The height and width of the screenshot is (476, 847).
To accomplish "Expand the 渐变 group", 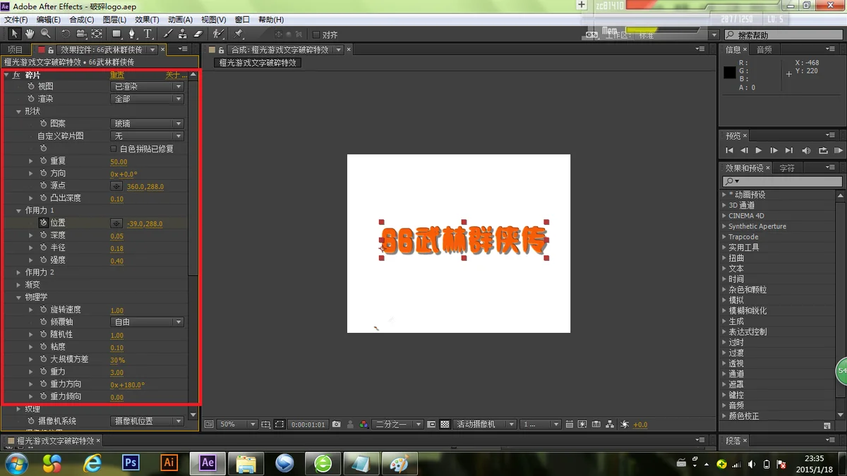I will [19, 285].
